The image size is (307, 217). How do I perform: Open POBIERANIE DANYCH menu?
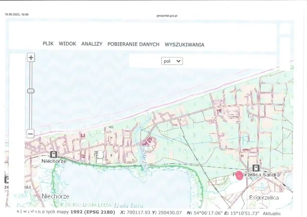click(x=133, y=44)
